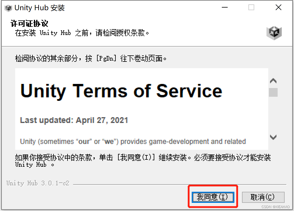The image size is (294, 211).
Task: Click the Unity Hub title bar icon
Action: pos(8,8)
